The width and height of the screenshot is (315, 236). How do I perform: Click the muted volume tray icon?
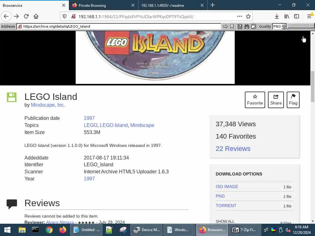click(x=288, y=230)
